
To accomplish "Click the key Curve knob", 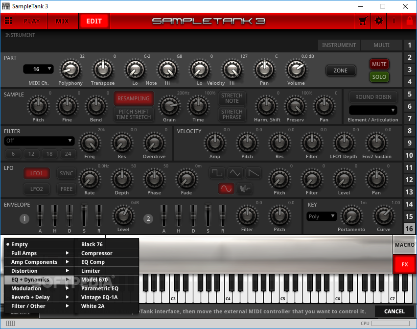I will click(384, 216).
